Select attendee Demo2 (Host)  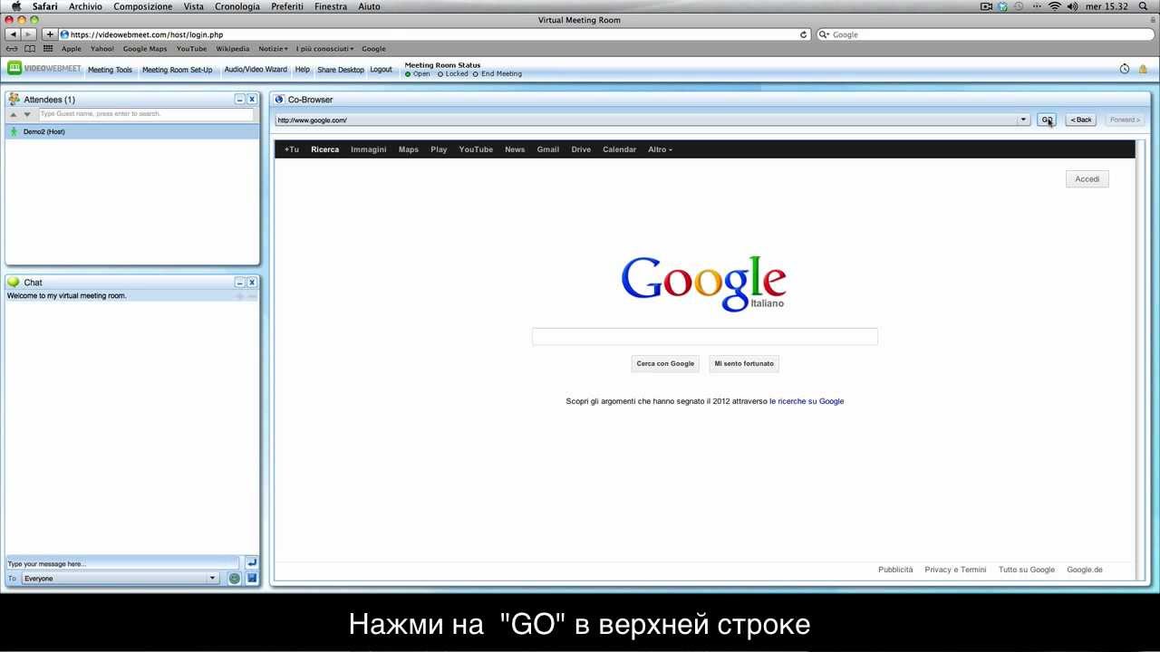pyautogui.click(x=132, y=131)
